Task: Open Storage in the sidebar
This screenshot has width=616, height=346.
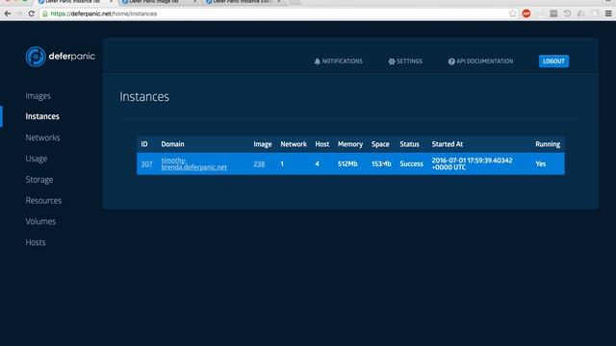Action: [x=39, y=180]
